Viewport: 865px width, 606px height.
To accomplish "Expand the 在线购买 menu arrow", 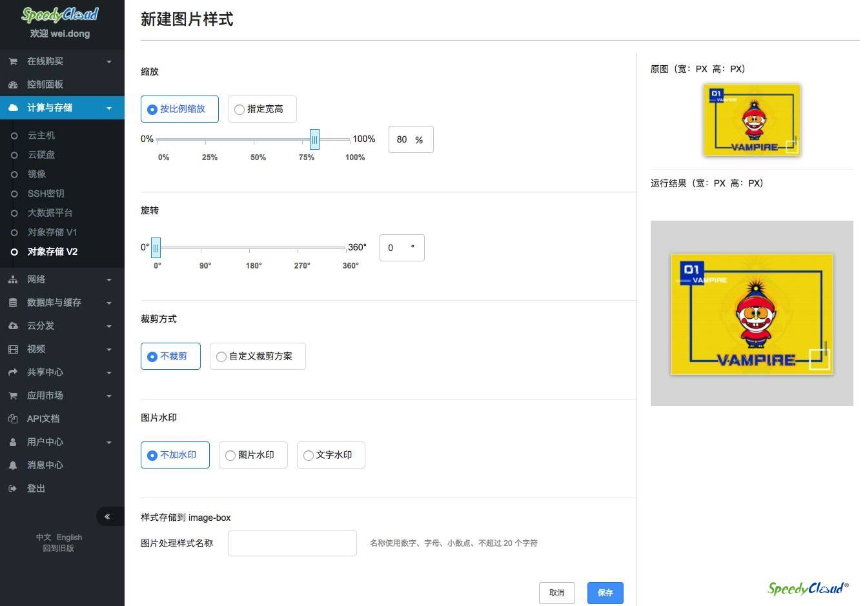I will [x=109, y=62].
